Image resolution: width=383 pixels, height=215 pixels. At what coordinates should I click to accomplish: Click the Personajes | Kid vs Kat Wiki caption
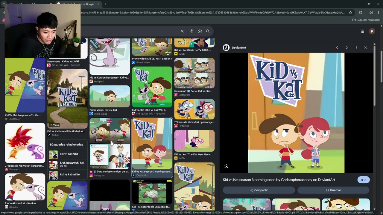point(65,62)
